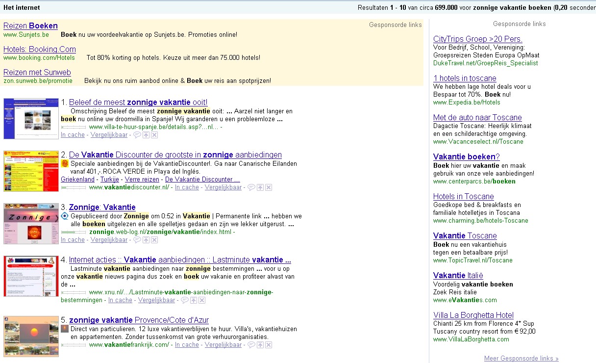Viewport: 596px width, 363px height.
Task: Open the Griekenland sitelink
Action: click(77, 180)
